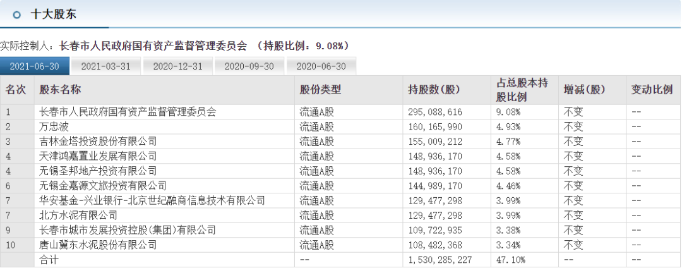The height and width of the screenshot is (268, 682).
Task: Click 不变 in the 万忠波 row
Action: (x=573, y=127)
